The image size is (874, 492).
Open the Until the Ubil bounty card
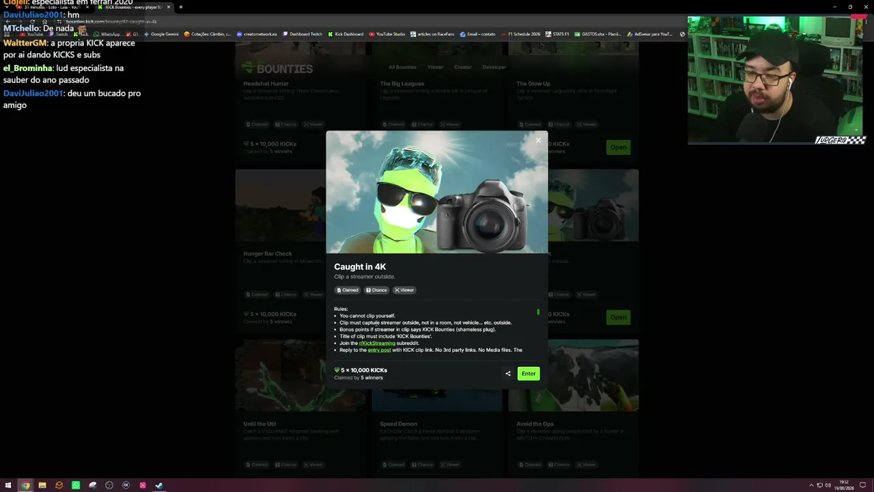pos(300,409)
